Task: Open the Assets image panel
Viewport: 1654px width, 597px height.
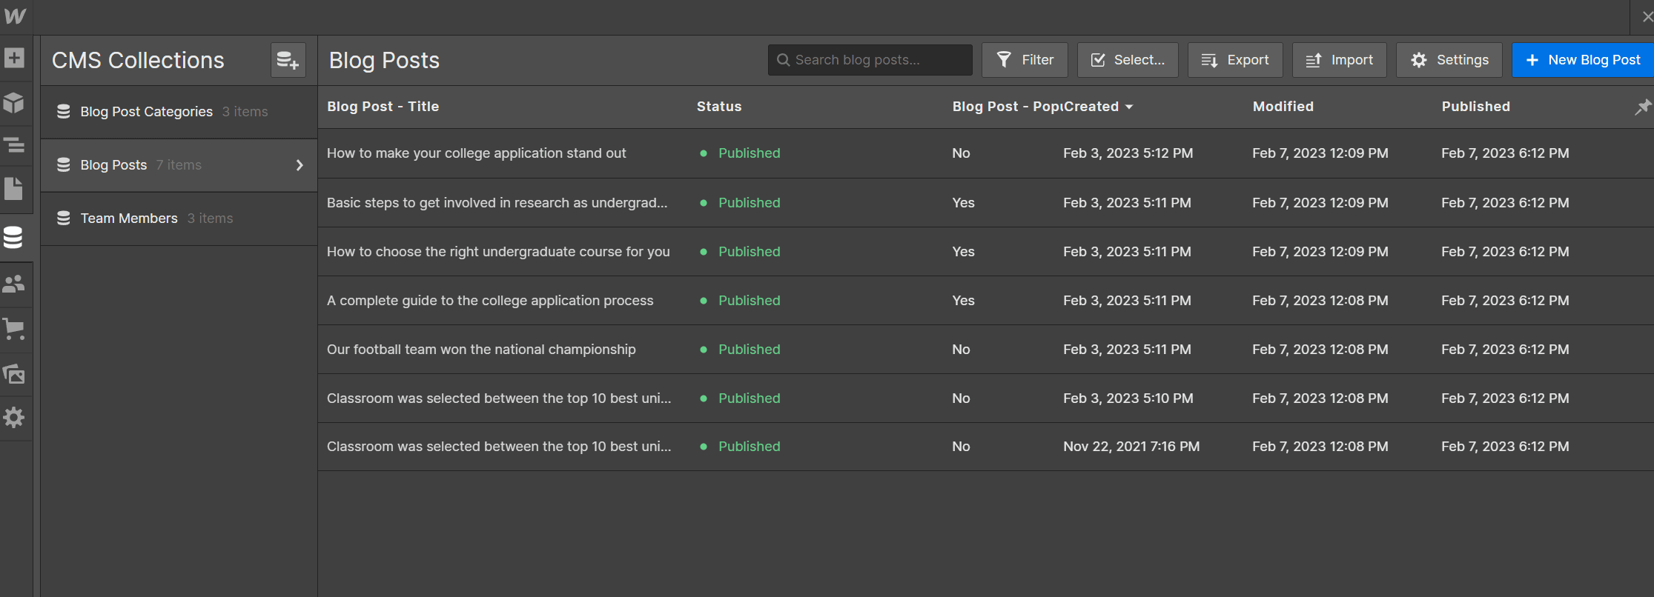Action: click(x=14, y=373)
